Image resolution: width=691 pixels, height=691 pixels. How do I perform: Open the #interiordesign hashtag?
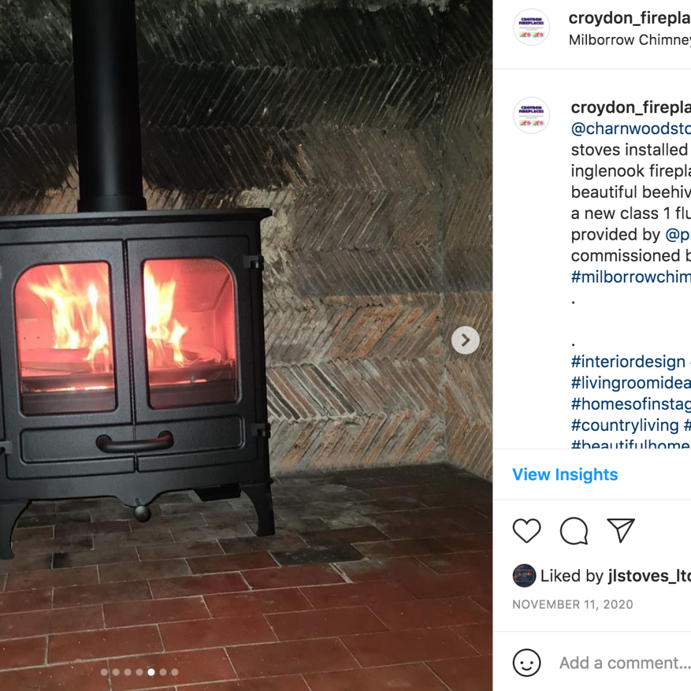pyautogui.click(x=628, y=362)
